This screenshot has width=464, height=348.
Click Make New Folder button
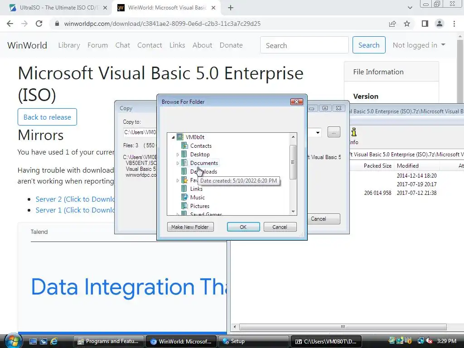(x=190, y=227)
